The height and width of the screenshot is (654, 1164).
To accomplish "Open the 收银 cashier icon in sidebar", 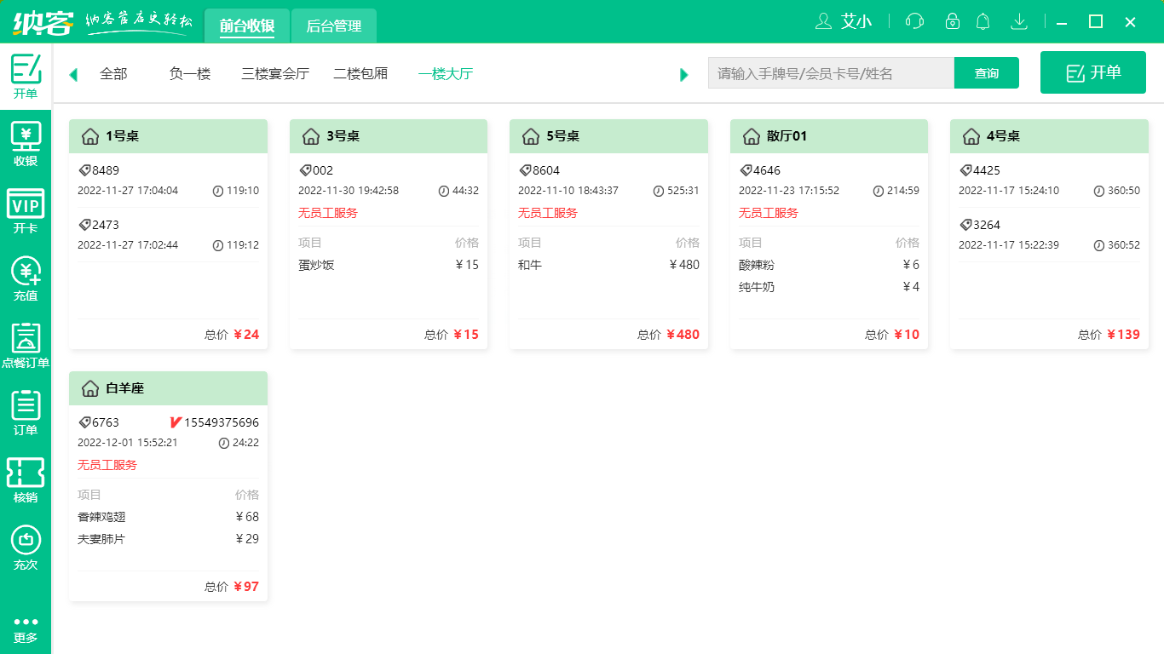I will (x=26, y=143).
